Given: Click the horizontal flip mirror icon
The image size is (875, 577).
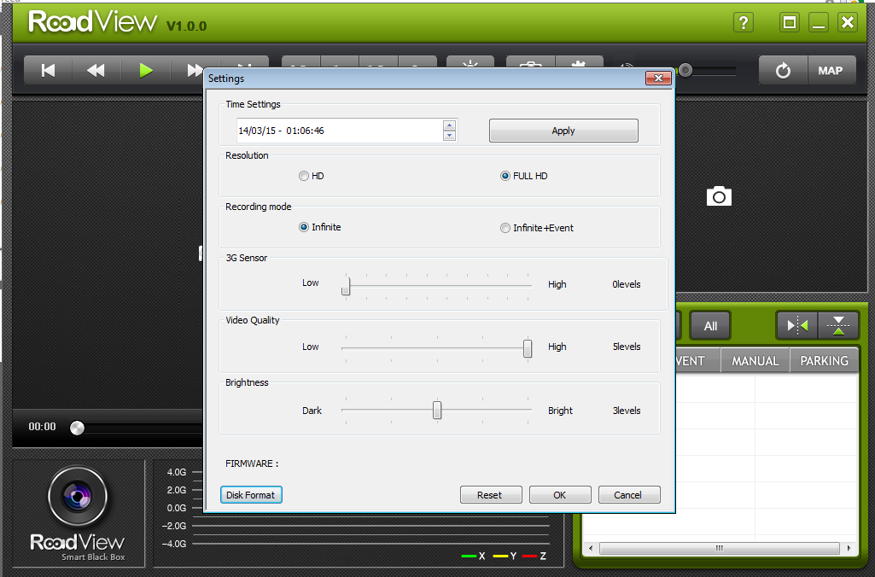Looking at the screenshot, I should (x=796, y=325).
